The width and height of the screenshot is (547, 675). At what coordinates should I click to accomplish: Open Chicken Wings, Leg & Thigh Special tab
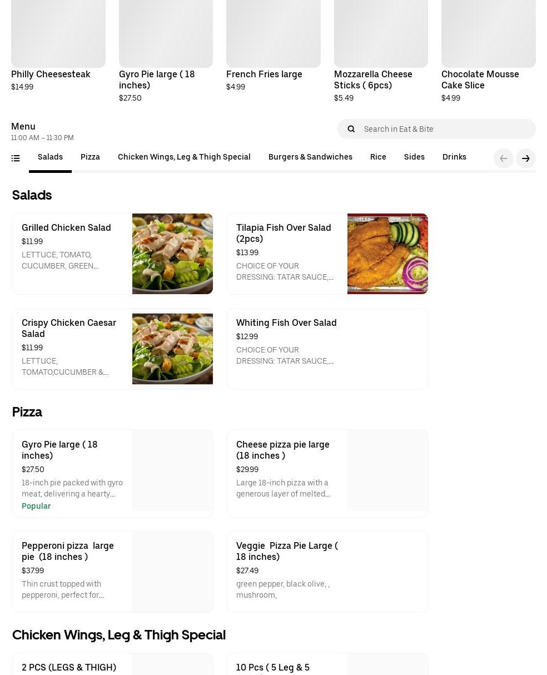coord(184,157)
